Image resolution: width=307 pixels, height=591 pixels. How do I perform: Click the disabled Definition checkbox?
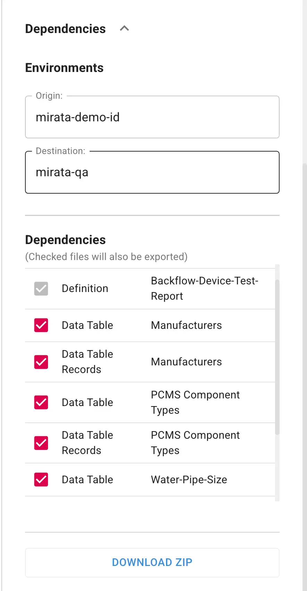41,288
